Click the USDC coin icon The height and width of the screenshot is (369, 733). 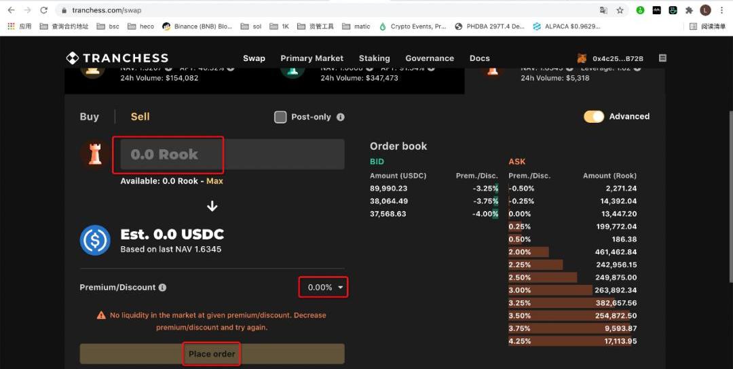tap(95, 240)
